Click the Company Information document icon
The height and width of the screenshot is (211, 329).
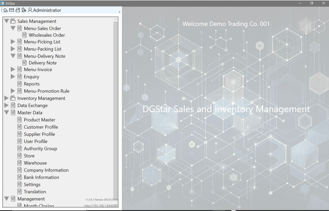coord(20,170)
